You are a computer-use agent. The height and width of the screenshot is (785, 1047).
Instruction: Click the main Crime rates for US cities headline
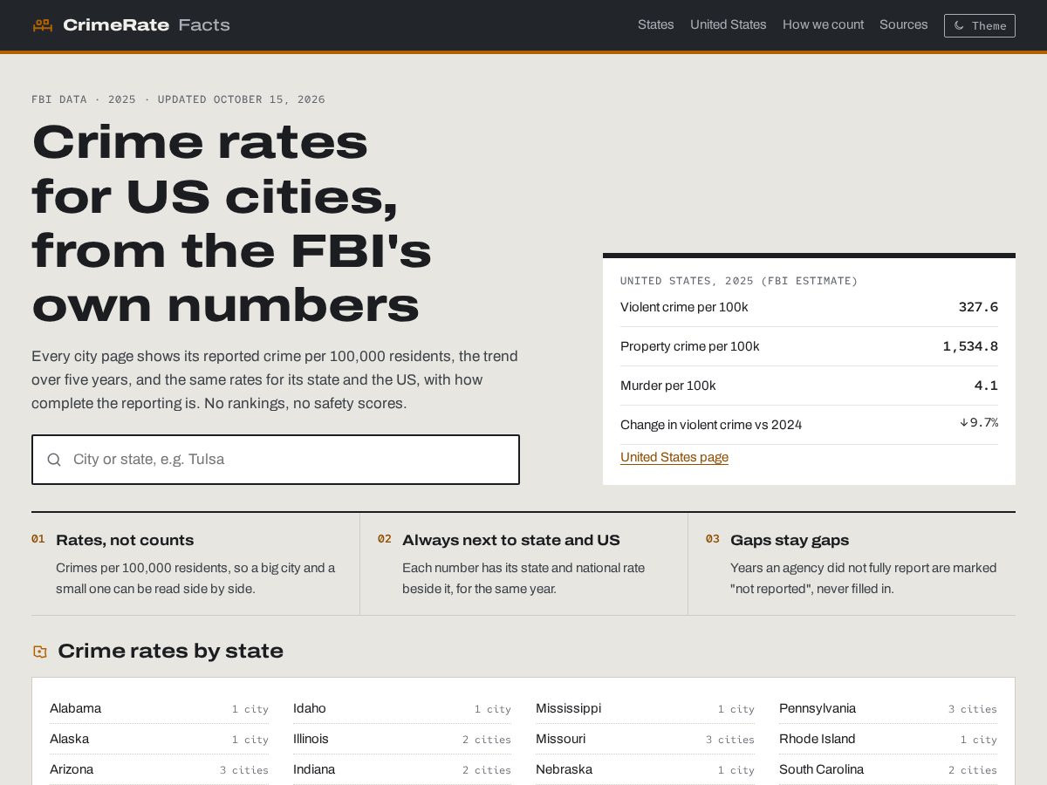pyautogui.click(x=232, y=222)
